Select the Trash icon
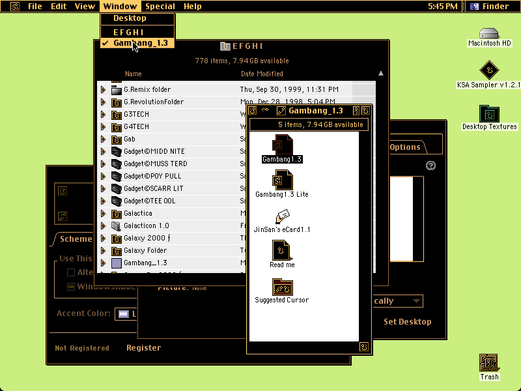Viewport: 521px width, 391px height. (x=489, y=362)
